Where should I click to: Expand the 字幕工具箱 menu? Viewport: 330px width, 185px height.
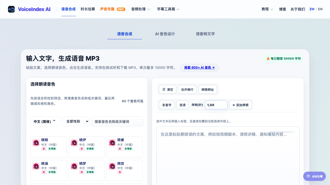168,9
